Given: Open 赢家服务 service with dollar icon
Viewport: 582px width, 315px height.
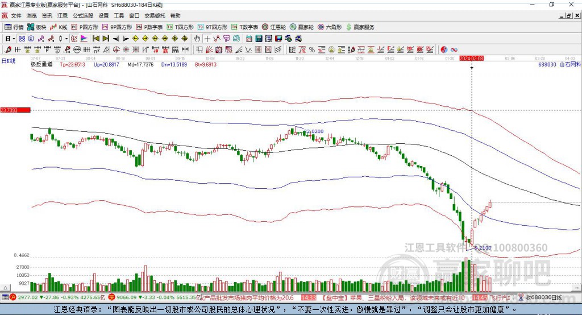Looking at the screenshot, I should pos(360,27).
